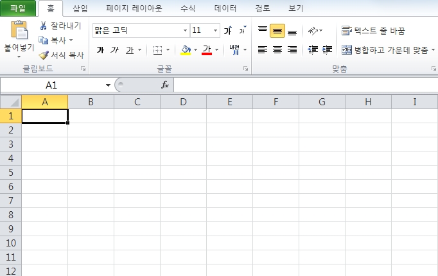The width and height of the screenshot is (438, 276).
Task: Select row 2 header
Action: click(11, 130)
